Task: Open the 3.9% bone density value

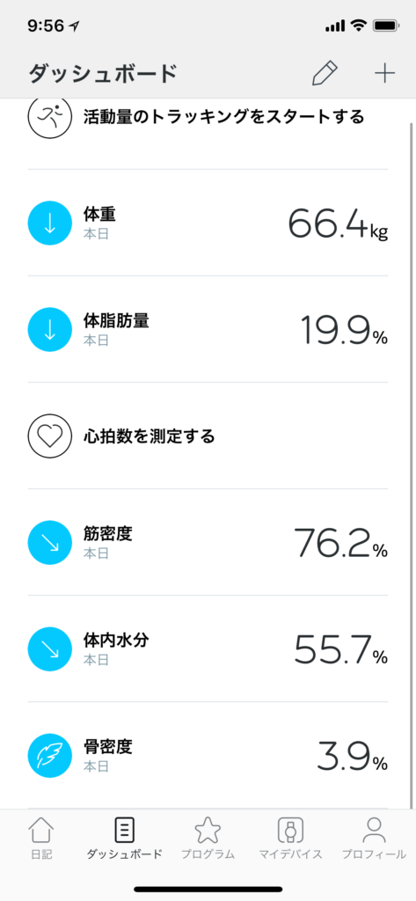Action: tap(352, 756)
